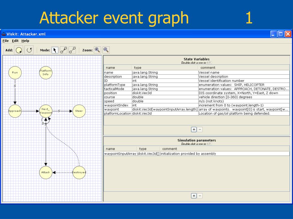
Task: Click the Steer event node
Action: pos(79,111)
